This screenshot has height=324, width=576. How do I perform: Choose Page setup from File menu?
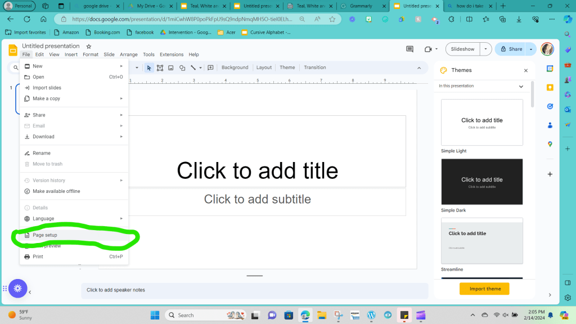pyautogui.click(x=45, y=235)
